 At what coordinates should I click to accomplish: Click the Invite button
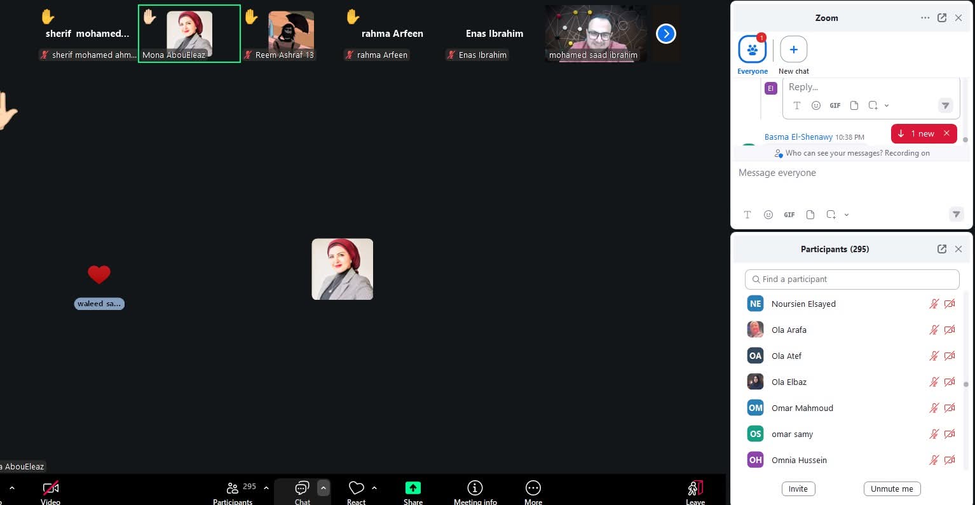click(x=798, y=488)
